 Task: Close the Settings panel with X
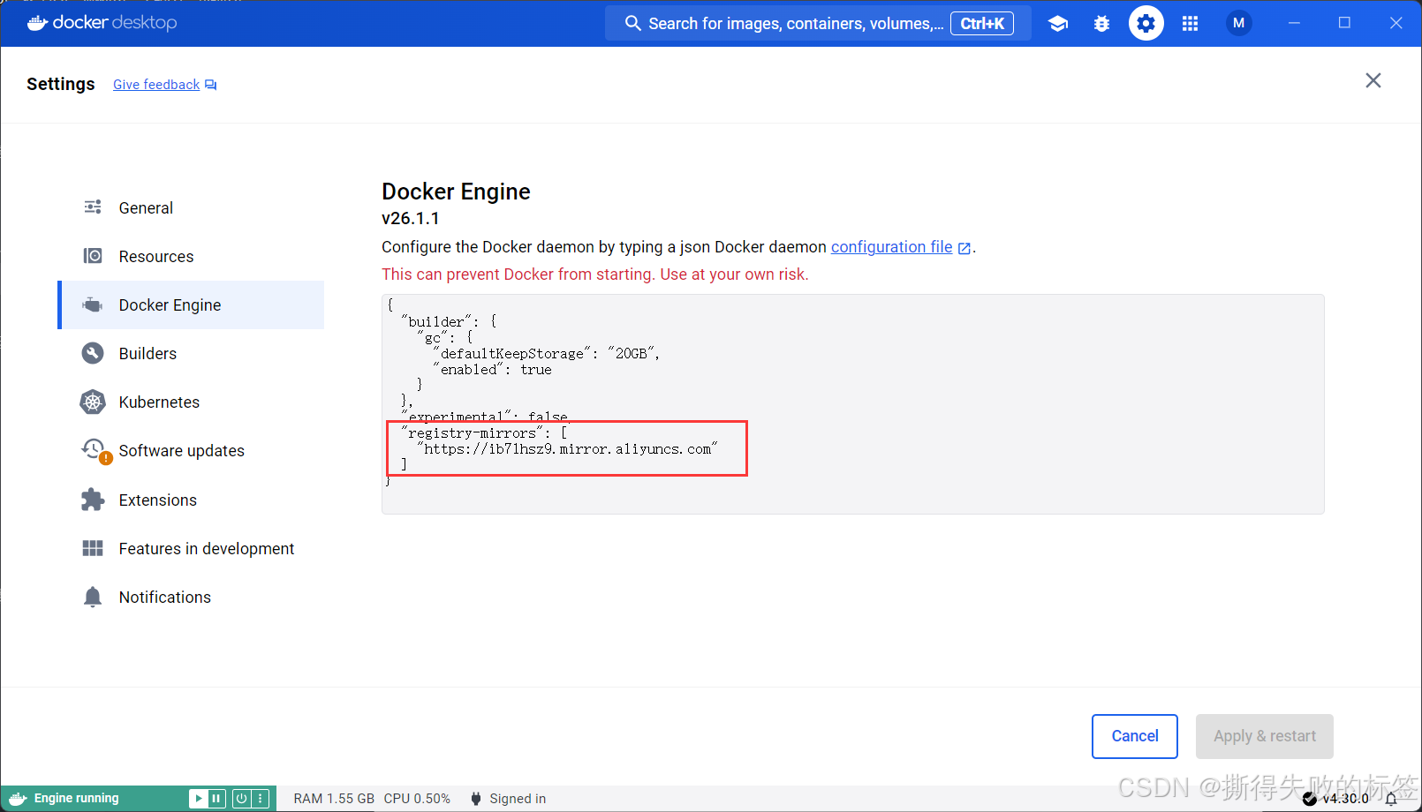click(1373, 80)
